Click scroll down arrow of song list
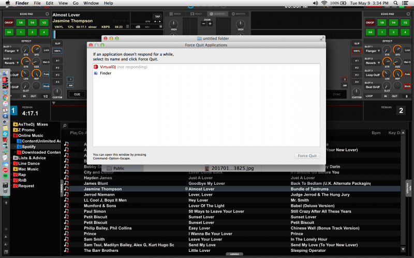 point(403,249)
